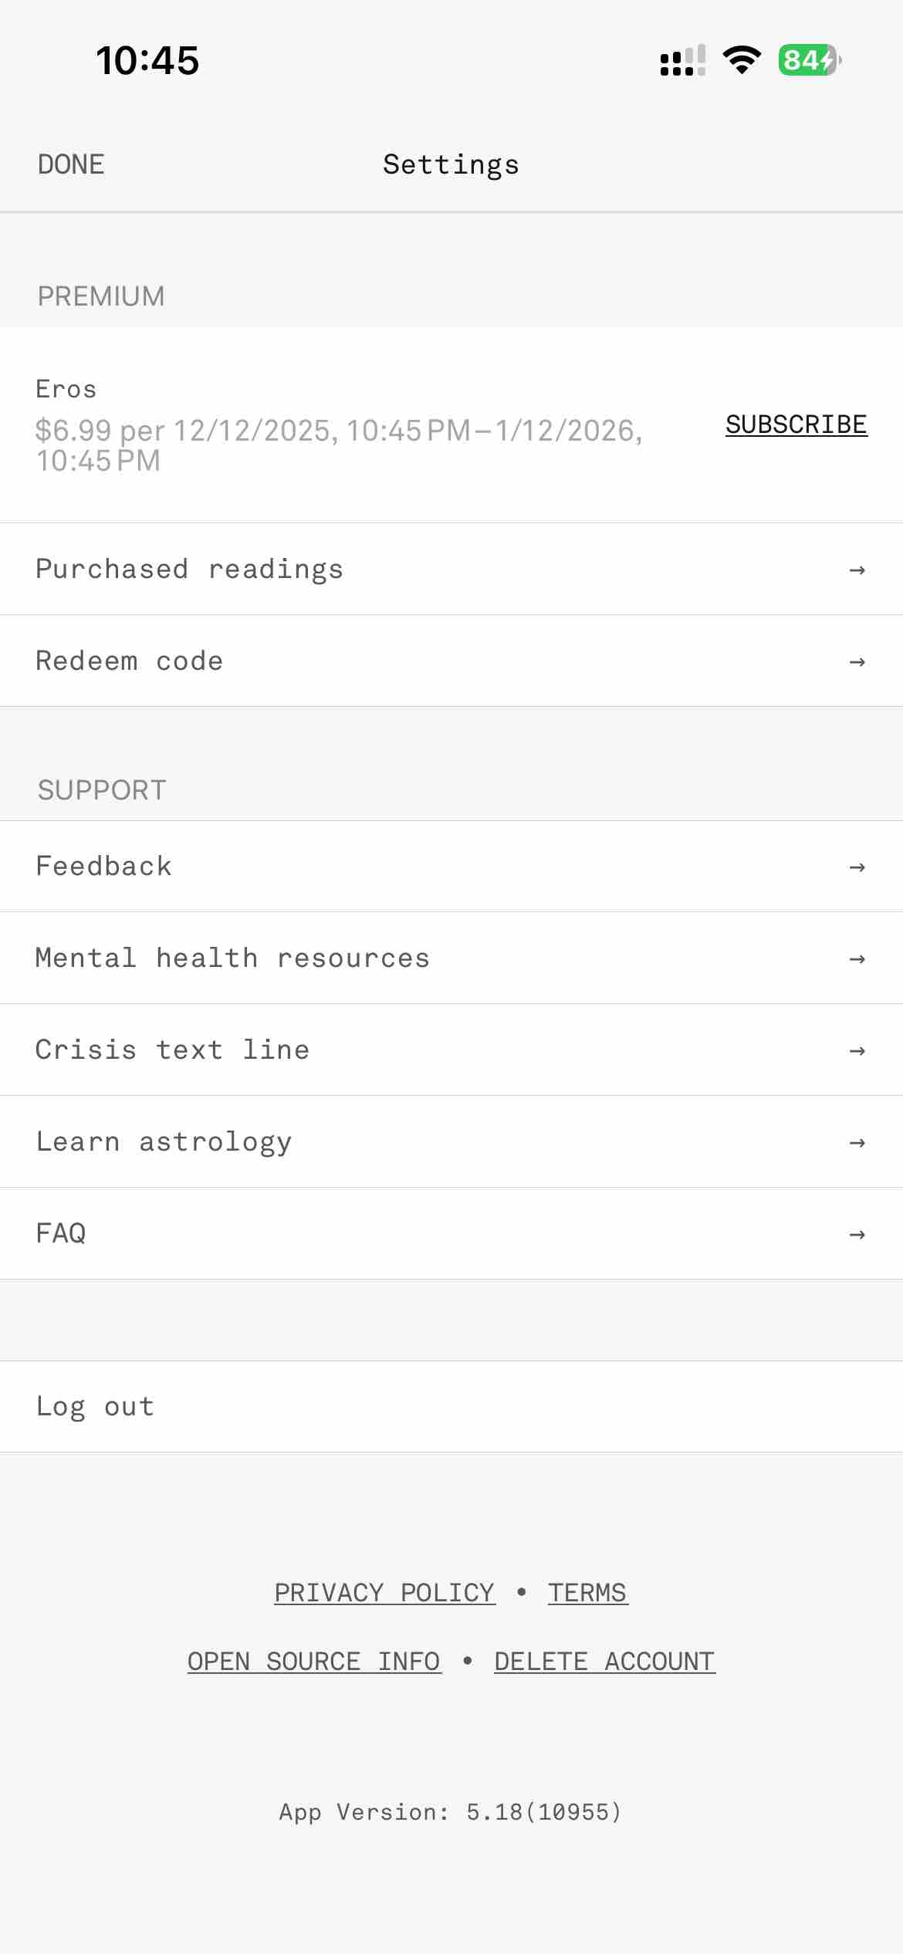
Task: Tap the App Version text
Action: pos(451,1811)
